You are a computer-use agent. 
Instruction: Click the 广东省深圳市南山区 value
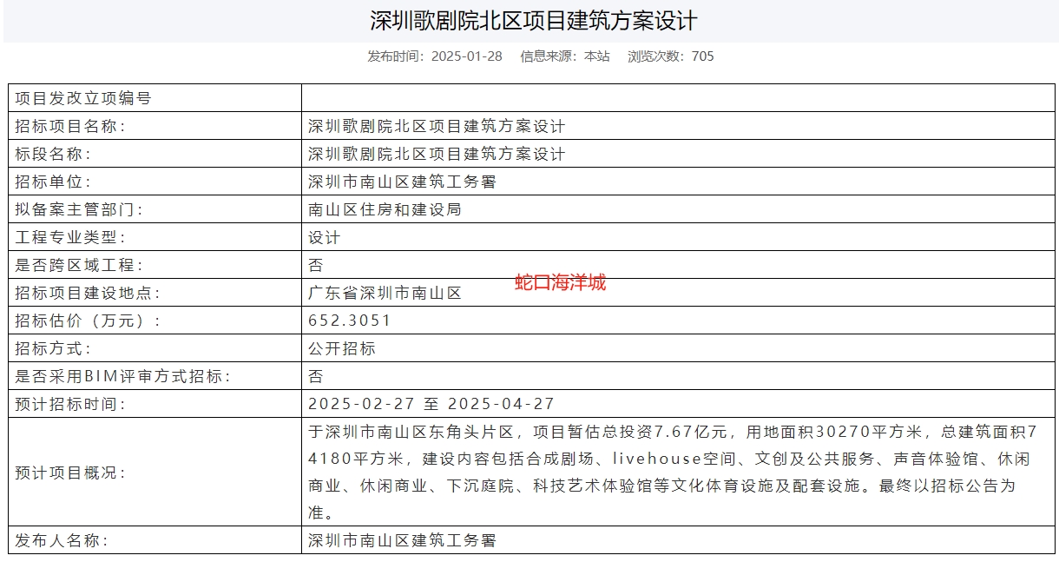(x=385, y=293)
